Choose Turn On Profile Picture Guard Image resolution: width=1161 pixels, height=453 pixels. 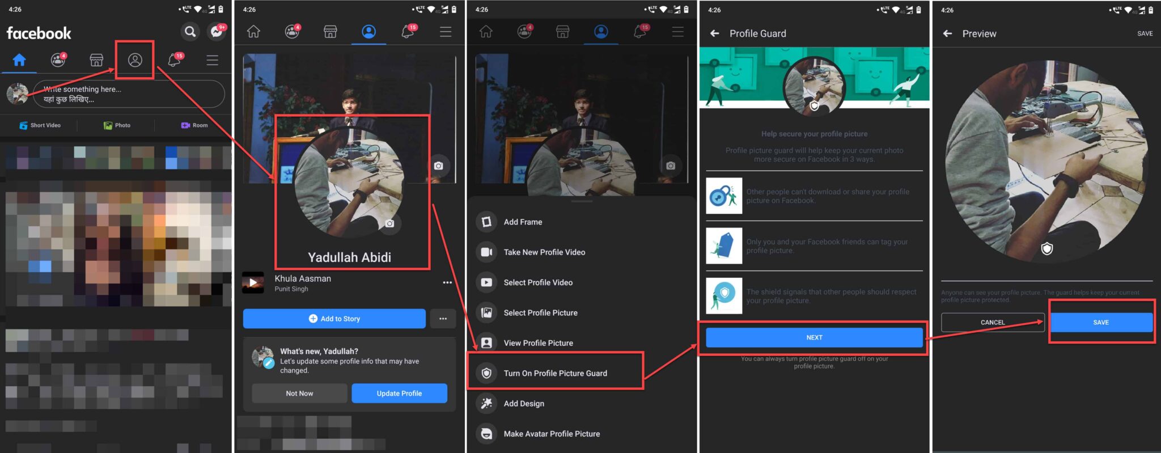pyautogui.click(x=582, y=373)
